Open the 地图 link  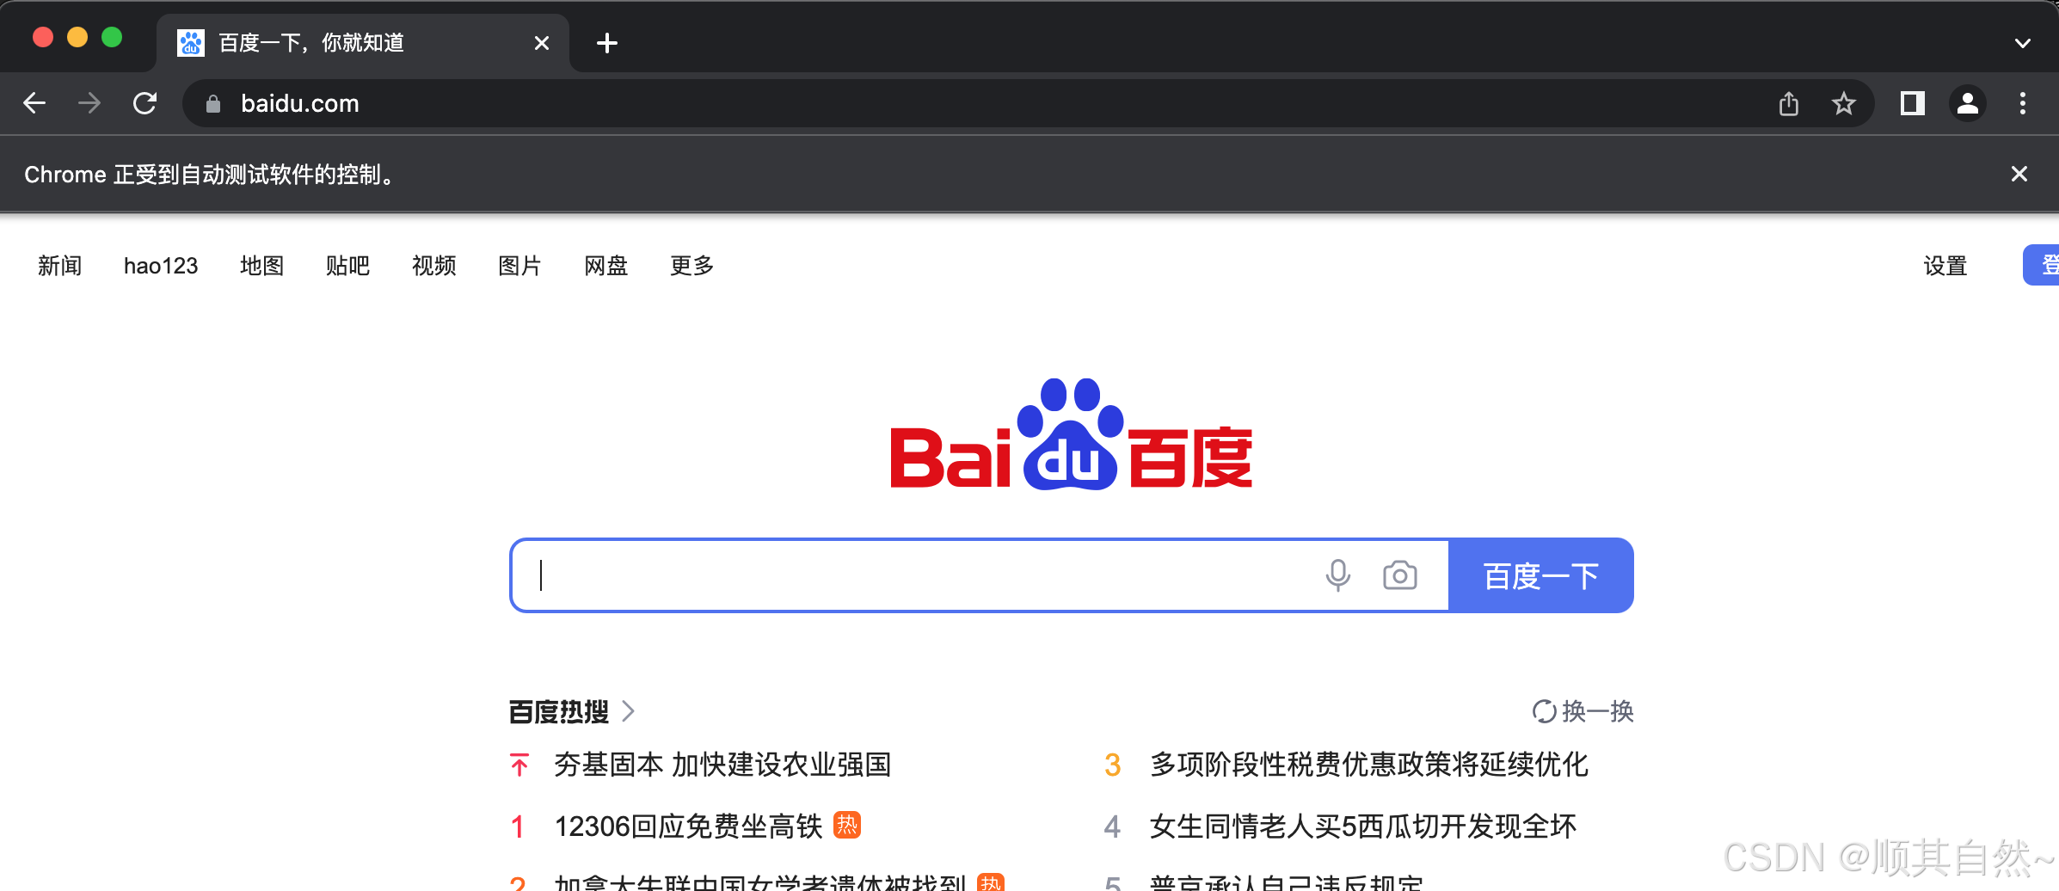262,266
